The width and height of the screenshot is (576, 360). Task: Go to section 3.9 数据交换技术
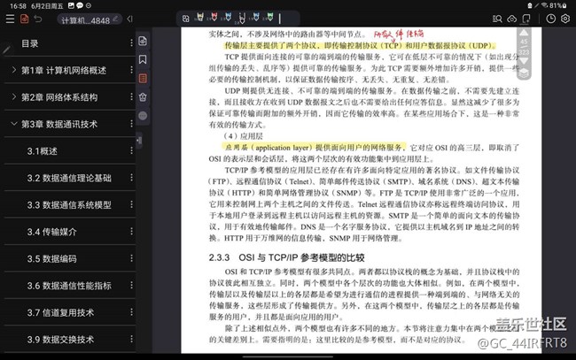[60, 340]
